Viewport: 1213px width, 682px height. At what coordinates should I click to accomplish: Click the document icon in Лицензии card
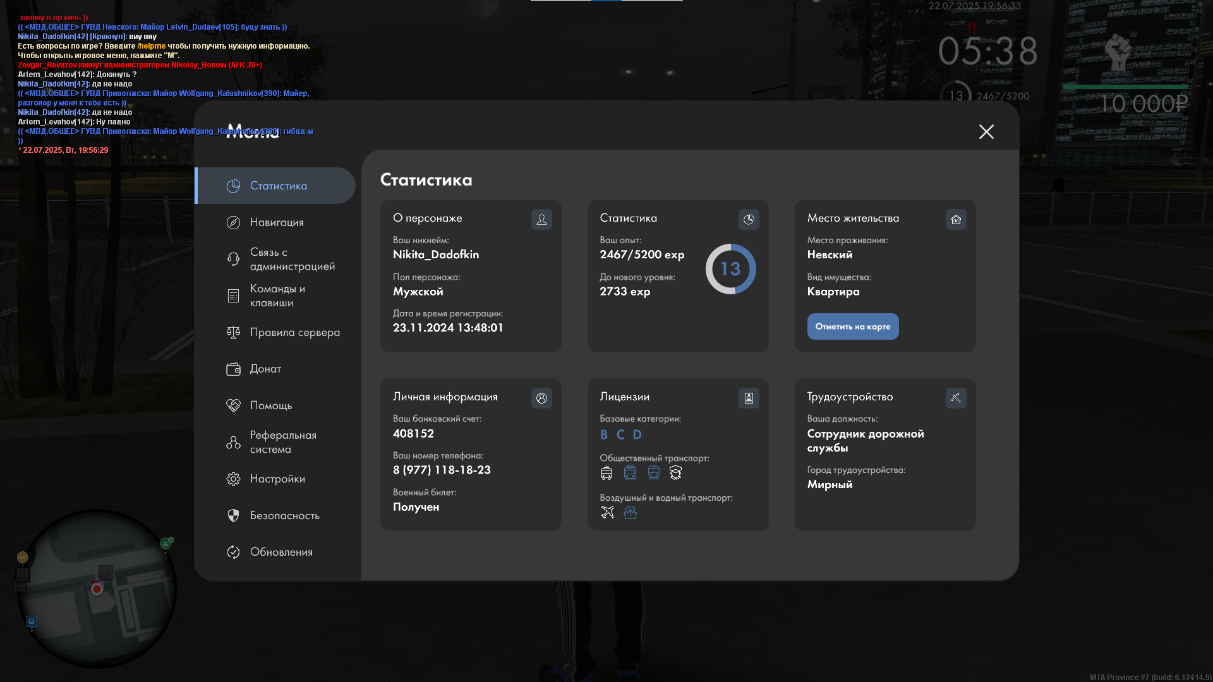(749, 398)
